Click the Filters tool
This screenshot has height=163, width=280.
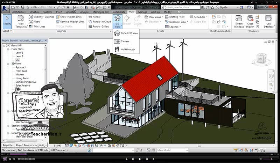coord(34,22)
